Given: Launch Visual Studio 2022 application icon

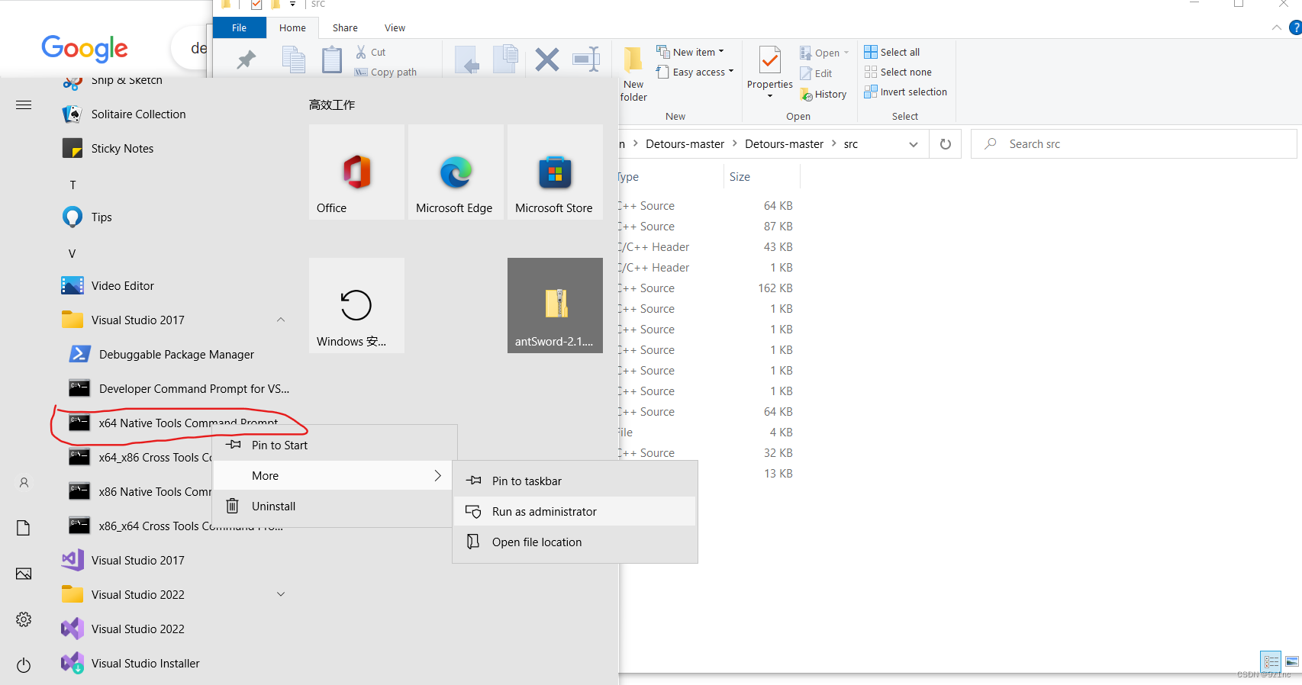Looking at the screenshot, I should click(x=73, y=629).
